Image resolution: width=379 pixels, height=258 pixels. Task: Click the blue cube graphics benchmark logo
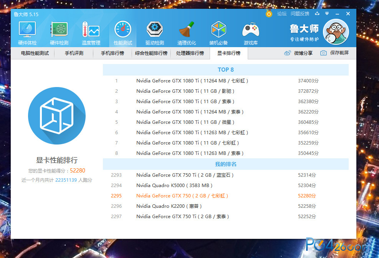coord(57,116)
